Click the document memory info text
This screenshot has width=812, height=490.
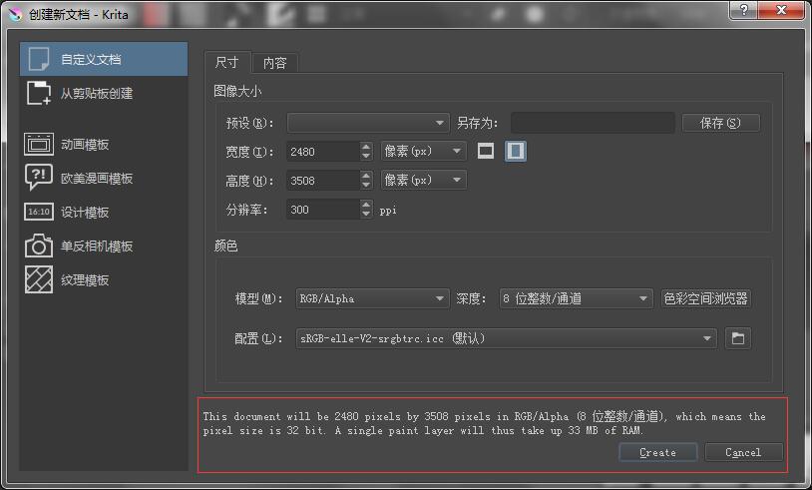484,423
